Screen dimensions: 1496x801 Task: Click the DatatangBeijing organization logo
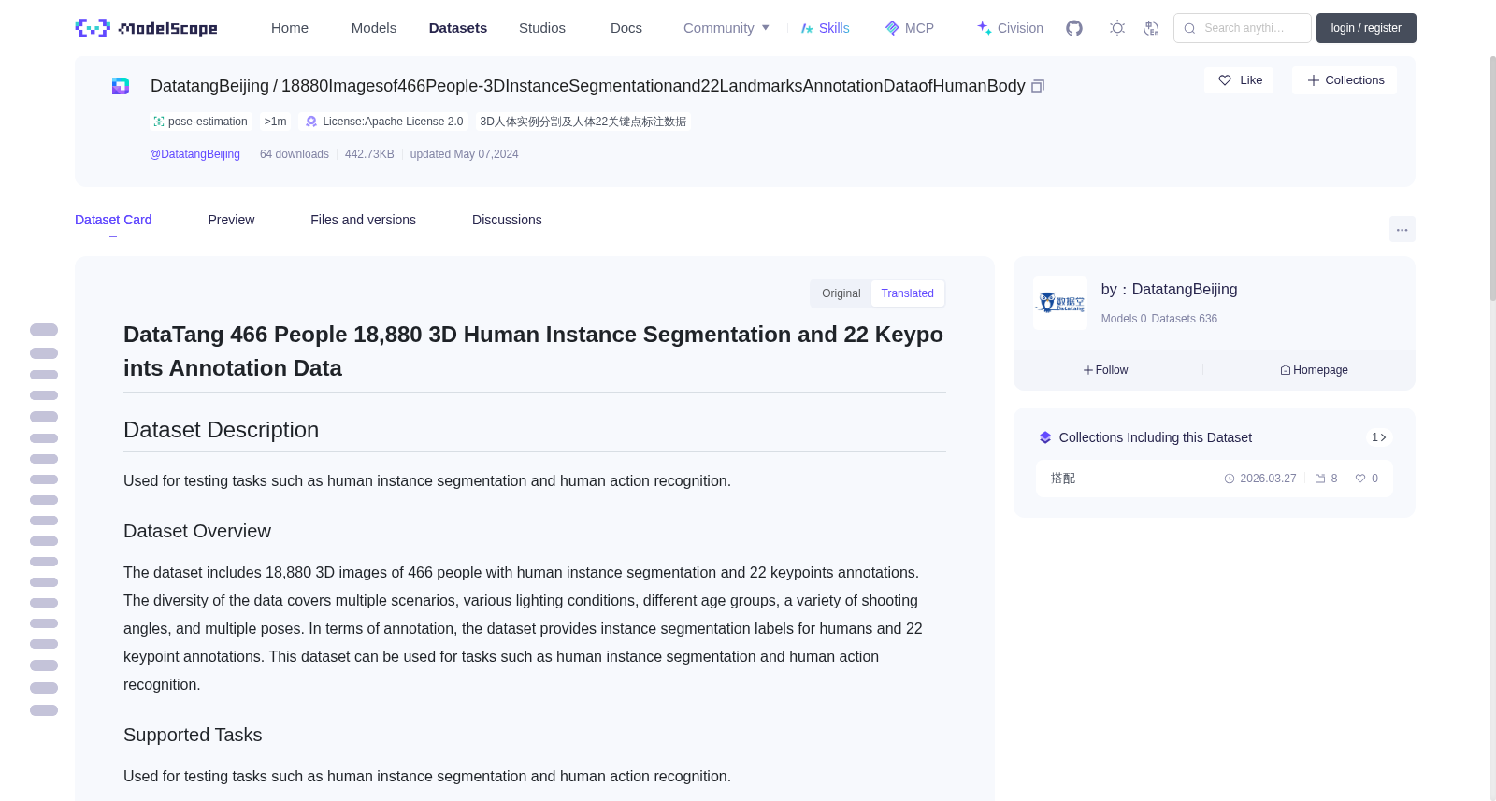tap(1060, 303)
